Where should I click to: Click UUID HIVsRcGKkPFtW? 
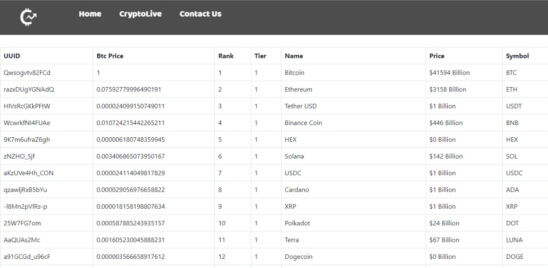[27, 106]
